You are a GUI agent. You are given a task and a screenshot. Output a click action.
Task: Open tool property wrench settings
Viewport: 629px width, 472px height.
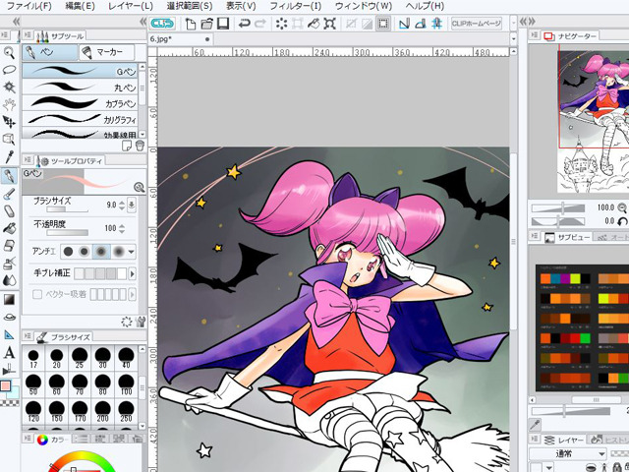pos(141,322)
